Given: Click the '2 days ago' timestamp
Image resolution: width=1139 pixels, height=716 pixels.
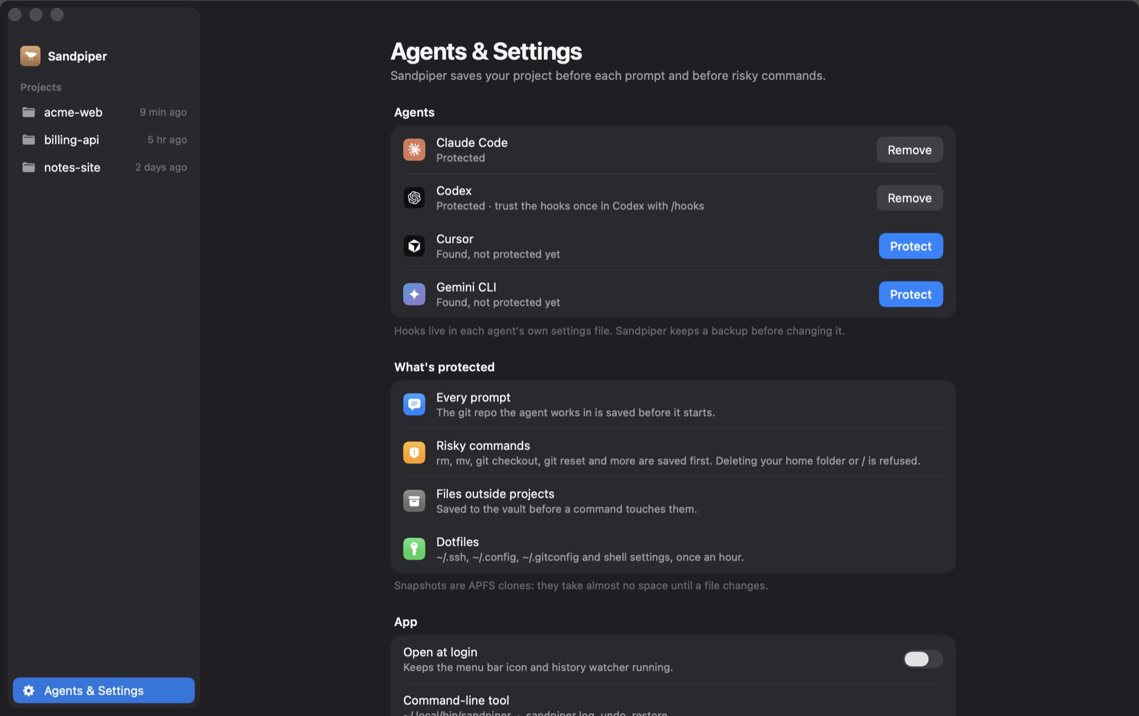Looking at the screenshot, I should pyautogui.click(x=161, y=167).
